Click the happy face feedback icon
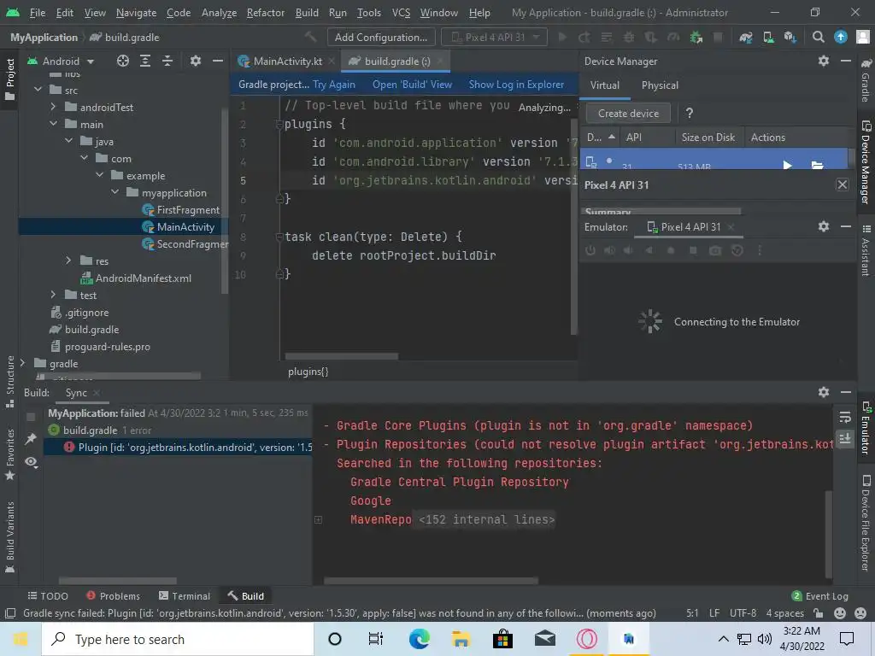Image resolution: width=875 pixels, height=656 pixels. pos(840,613)
